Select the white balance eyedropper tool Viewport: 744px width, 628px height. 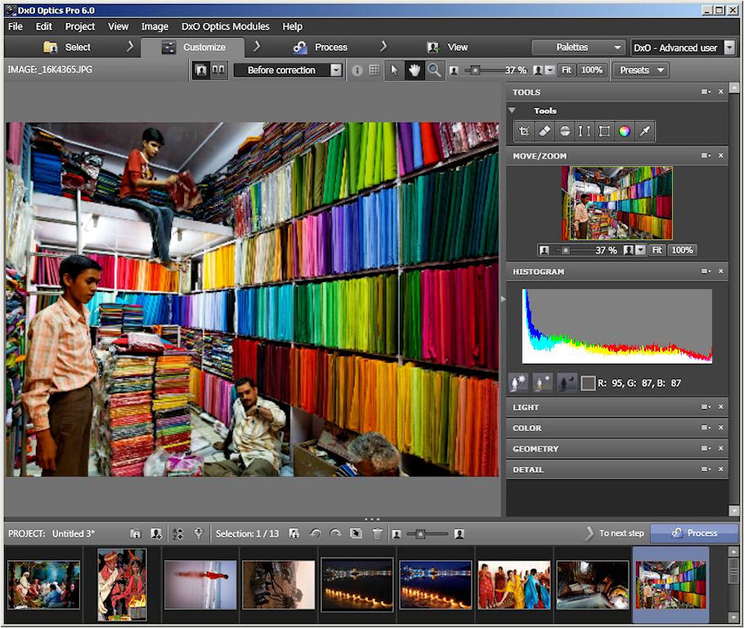(645, 131)
